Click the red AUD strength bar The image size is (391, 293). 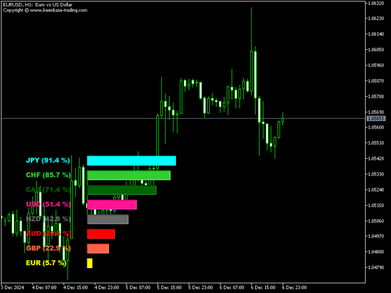[x=101, y=234]
